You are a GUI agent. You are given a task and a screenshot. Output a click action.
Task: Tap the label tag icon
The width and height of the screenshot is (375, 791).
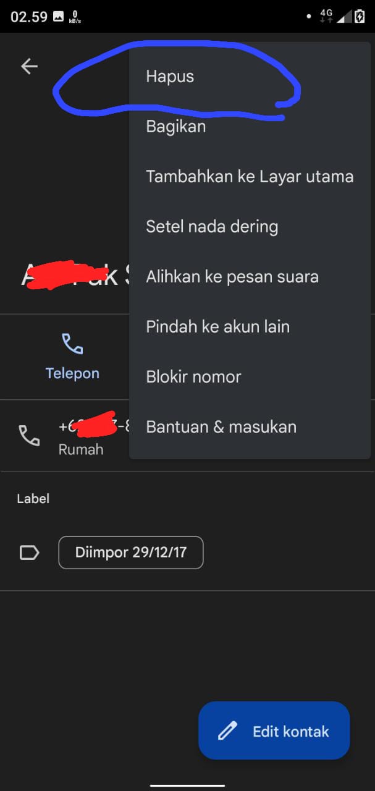click(29, 552)
